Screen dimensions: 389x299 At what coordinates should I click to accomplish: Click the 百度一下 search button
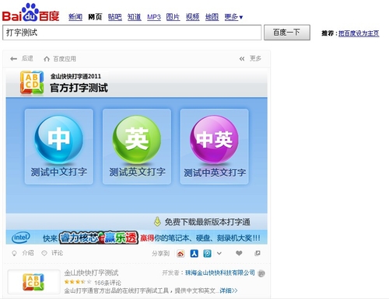(x=287, y=33)
